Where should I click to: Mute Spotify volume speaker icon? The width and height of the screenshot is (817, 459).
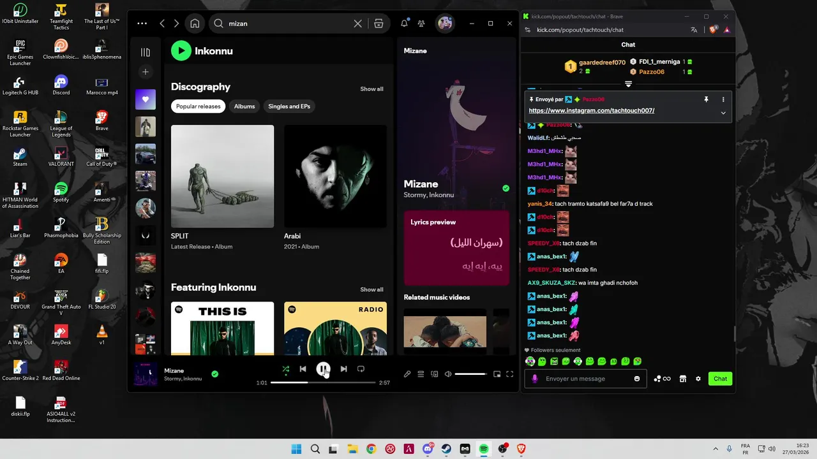point(448,374)
